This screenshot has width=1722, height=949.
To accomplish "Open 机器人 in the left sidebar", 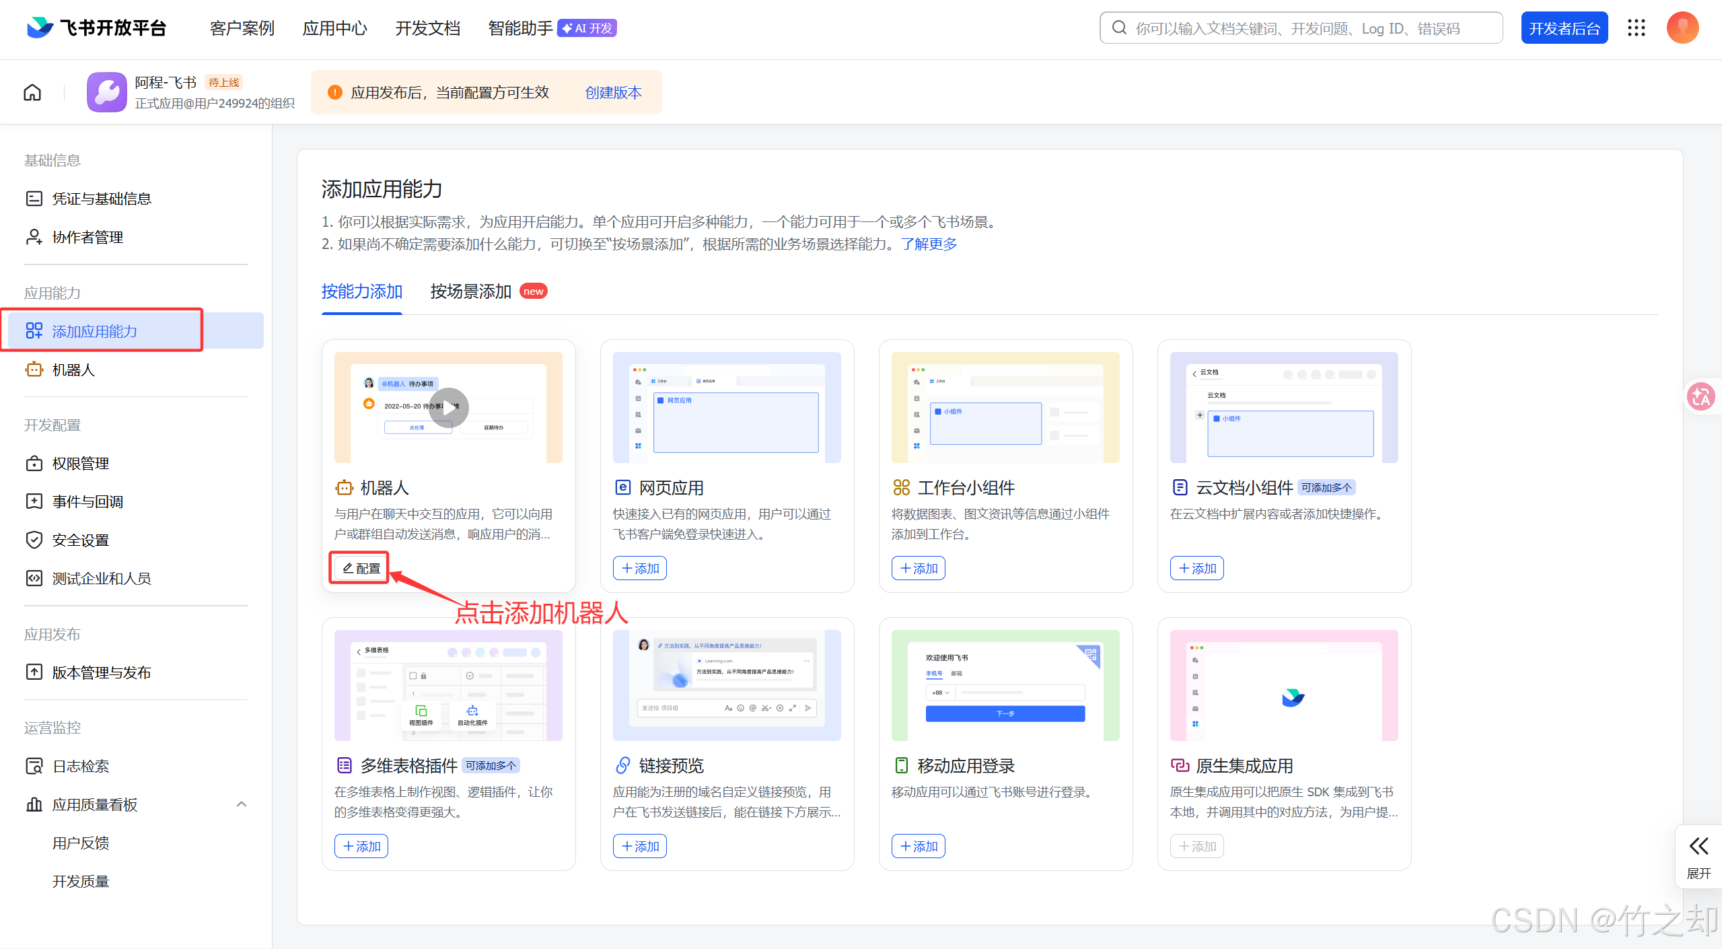I will pos(73,370).
